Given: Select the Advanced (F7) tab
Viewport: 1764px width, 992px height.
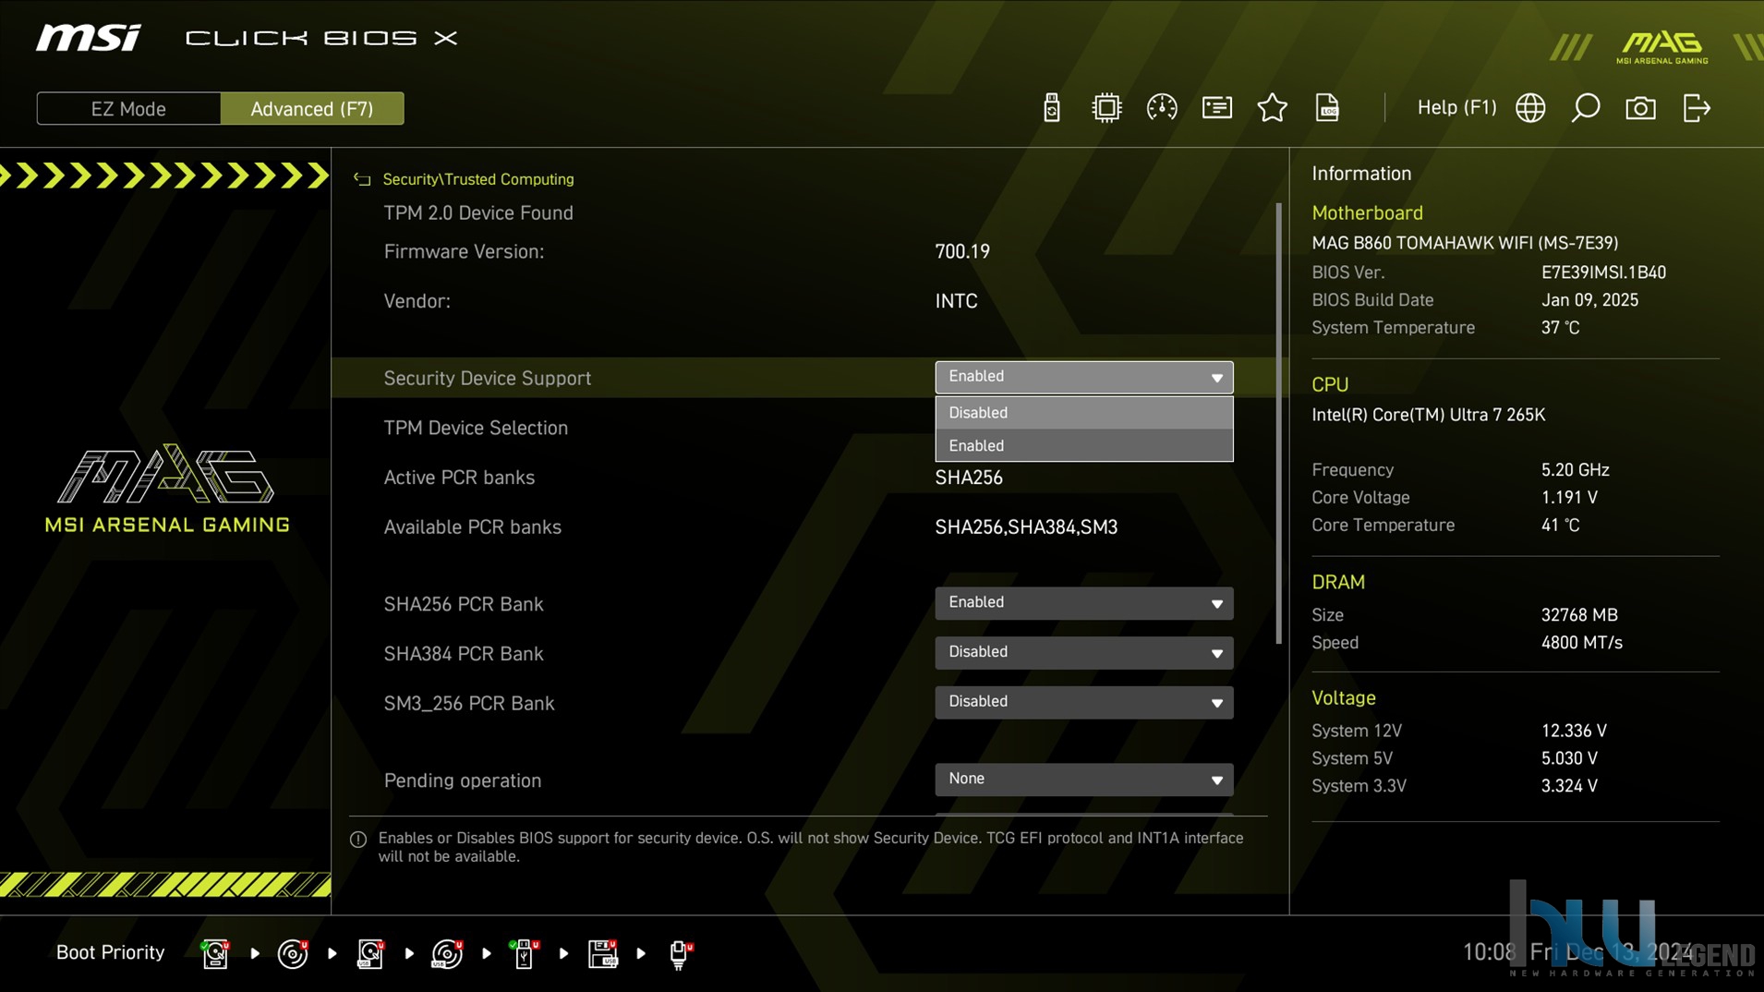Looking at the screenshot, I should [x=312, y=109].
